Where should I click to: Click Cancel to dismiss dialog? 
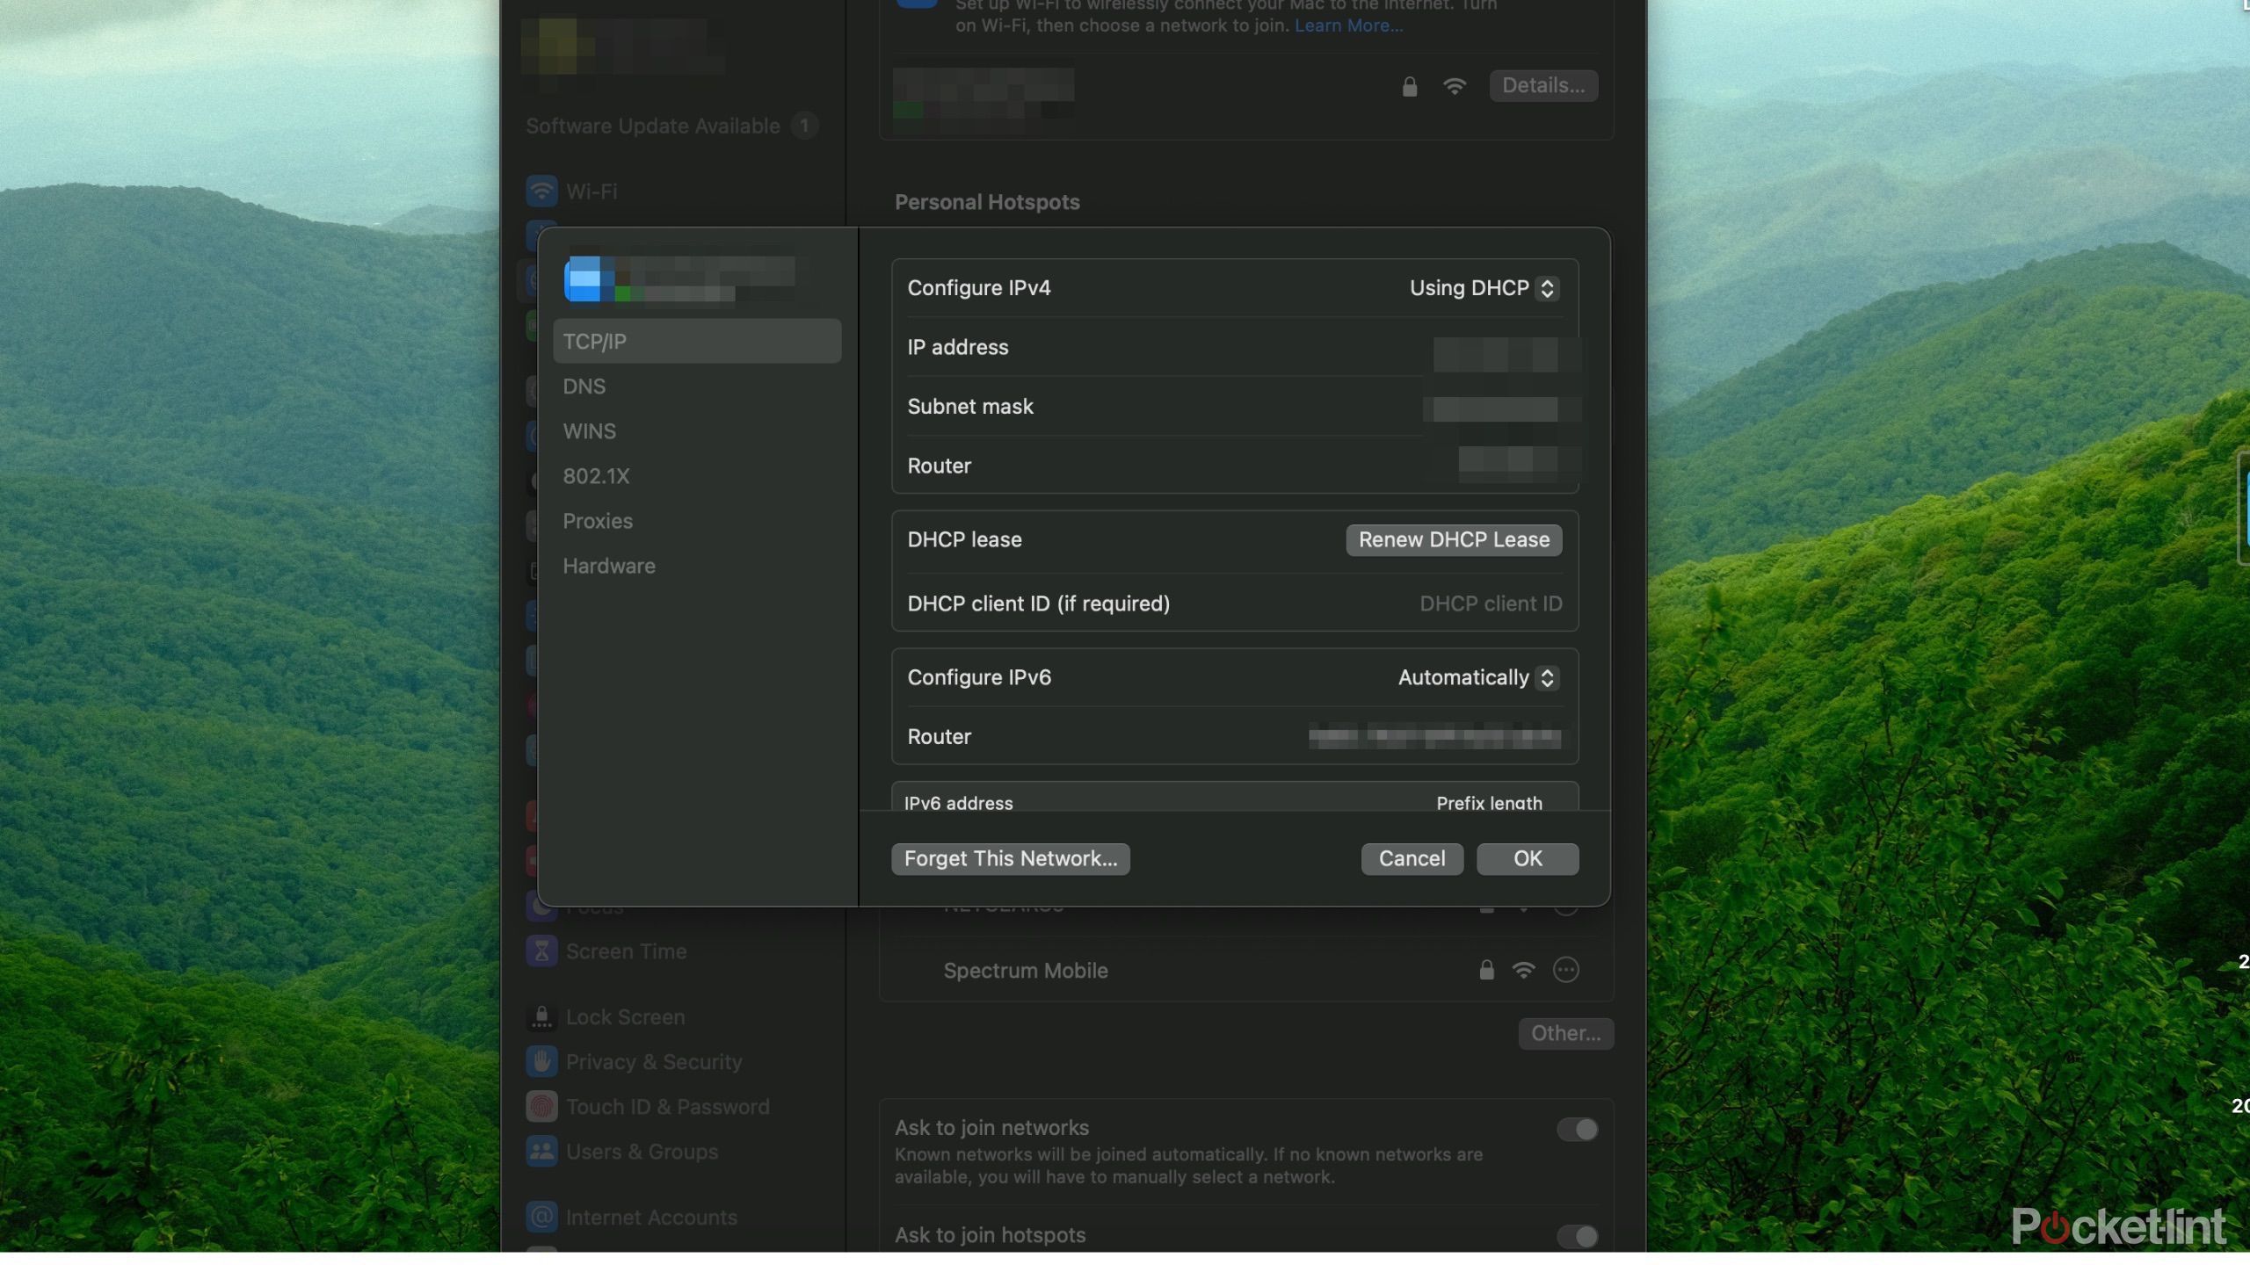[1411, 857]
